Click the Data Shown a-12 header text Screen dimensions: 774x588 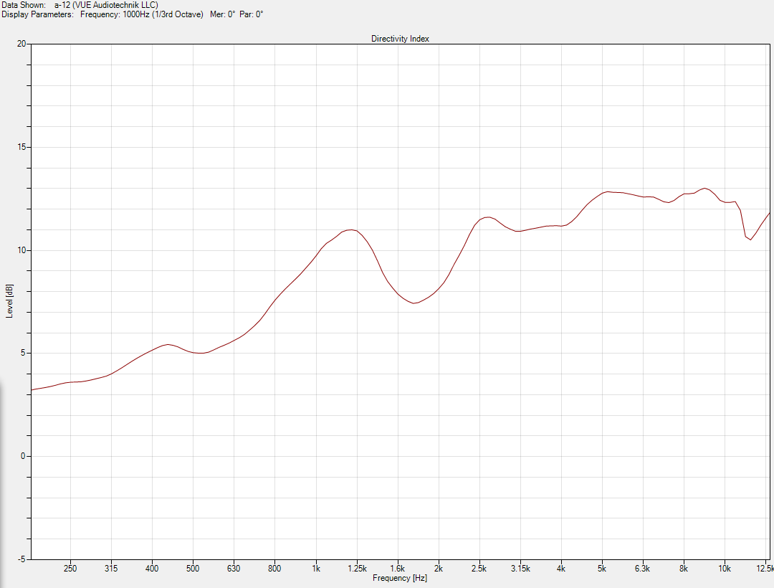[x=80, y=5]
